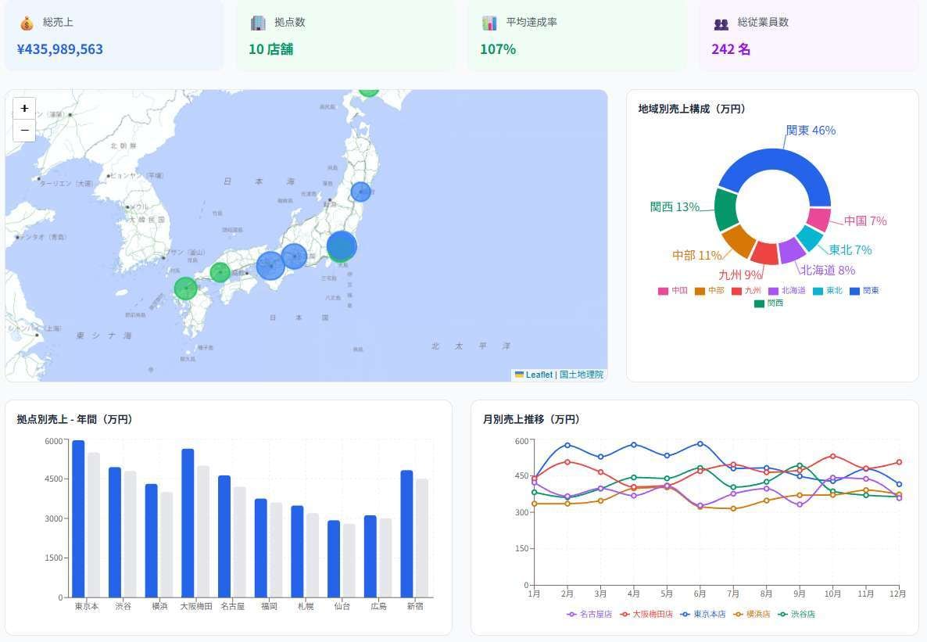The image size is (927, 642).
Task: Open the 国土地理院 attribution link
Action: (x=582, y=375)
